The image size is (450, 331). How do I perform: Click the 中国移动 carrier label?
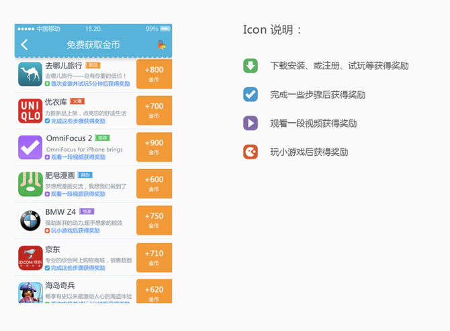48,29
